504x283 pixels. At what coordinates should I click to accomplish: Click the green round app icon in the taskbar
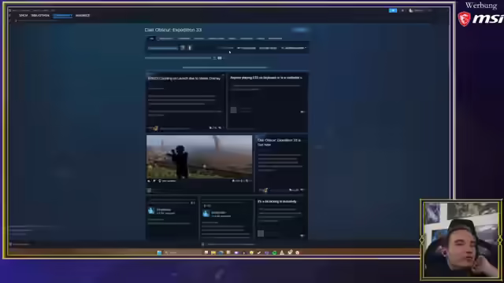275,253
